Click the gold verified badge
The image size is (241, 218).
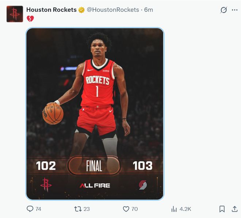click(x=81, y=10)
